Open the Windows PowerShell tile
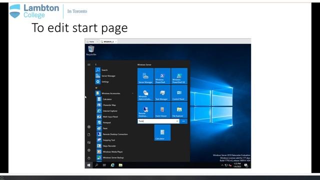Screen dimensions: 320x180 (x=162, y=76)
